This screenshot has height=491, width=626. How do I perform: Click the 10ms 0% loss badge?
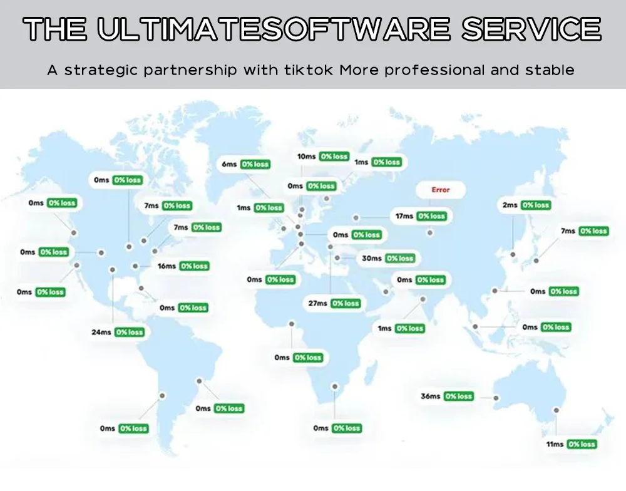[x=323, y=157]
